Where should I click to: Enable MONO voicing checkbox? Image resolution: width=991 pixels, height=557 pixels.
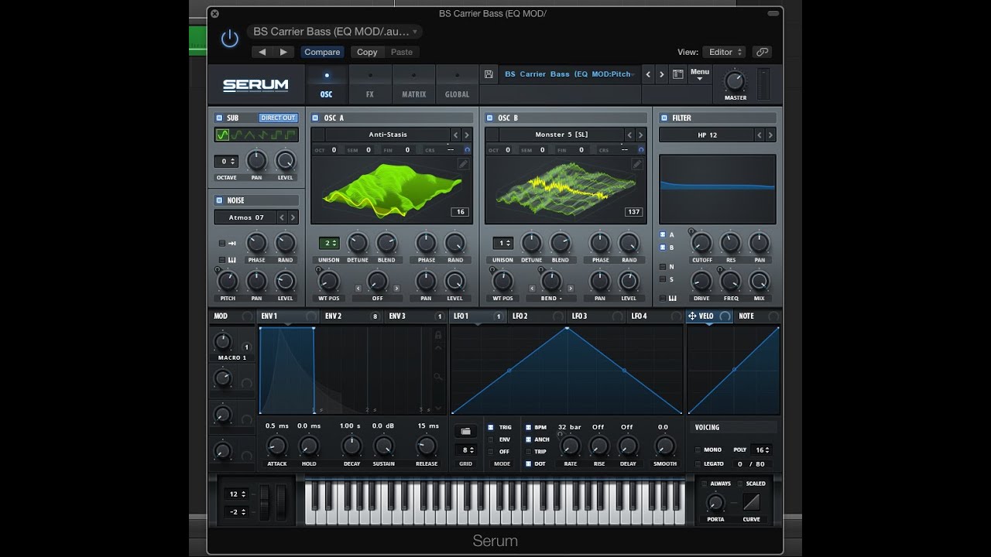point(698,449)
